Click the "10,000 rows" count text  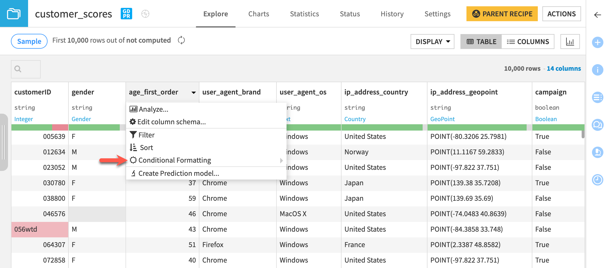click(x=522, y=68)
